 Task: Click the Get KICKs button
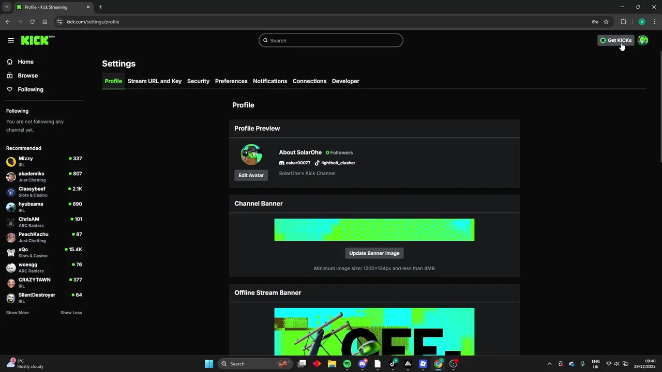[615, 40]
